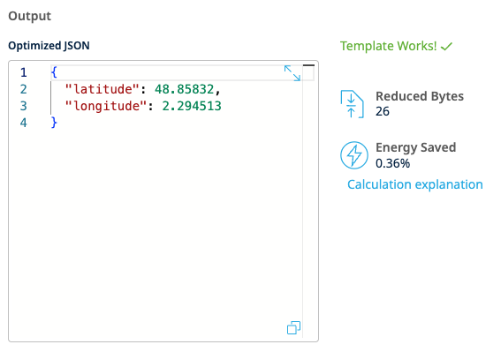
Task: Click the Reduced Bytes label
Action: tap(420, 96)
